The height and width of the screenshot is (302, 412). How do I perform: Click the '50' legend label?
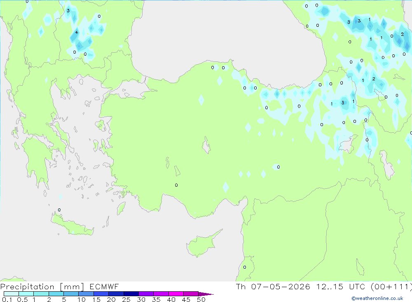click(201, 300)
